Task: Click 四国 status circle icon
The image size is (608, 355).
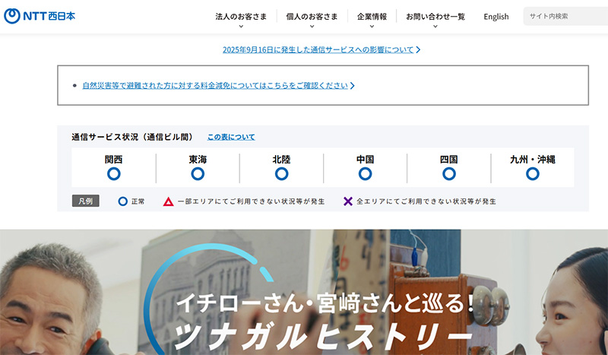Action: 449,174
